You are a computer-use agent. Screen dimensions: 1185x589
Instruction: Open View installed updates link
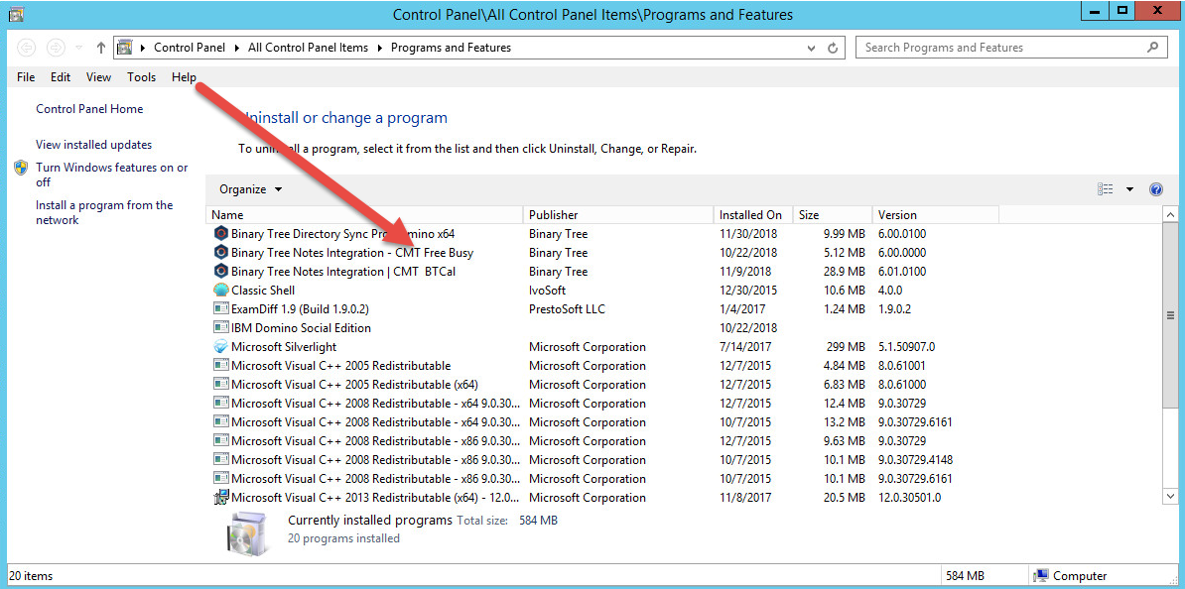coord(93,145)
